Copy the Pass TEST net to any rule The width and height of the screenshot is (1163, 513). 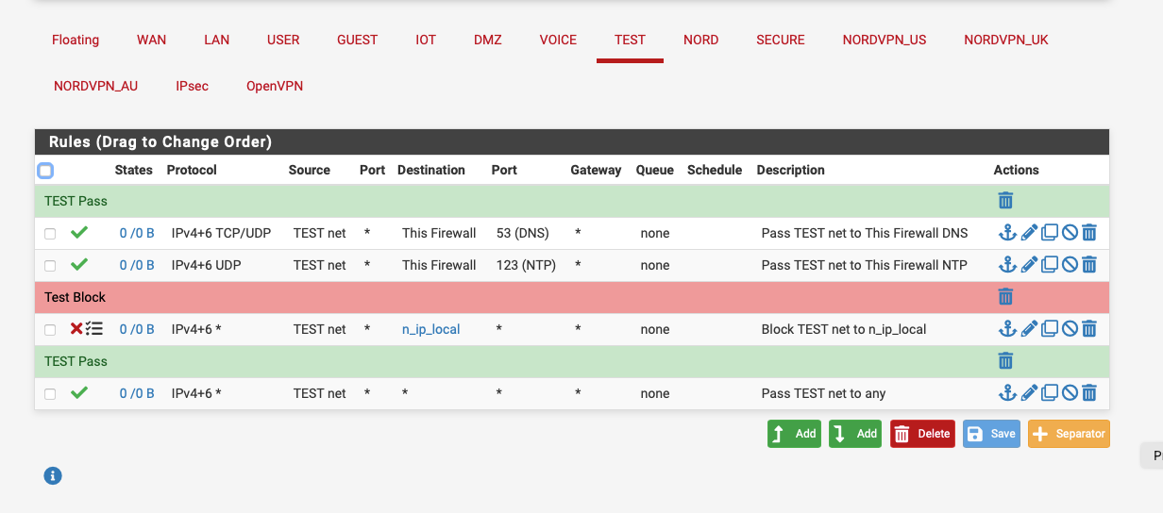(1049, 393)
